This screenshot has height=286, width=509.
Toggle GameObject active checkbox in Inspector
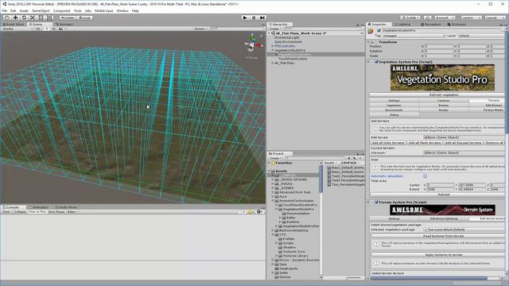379,30
